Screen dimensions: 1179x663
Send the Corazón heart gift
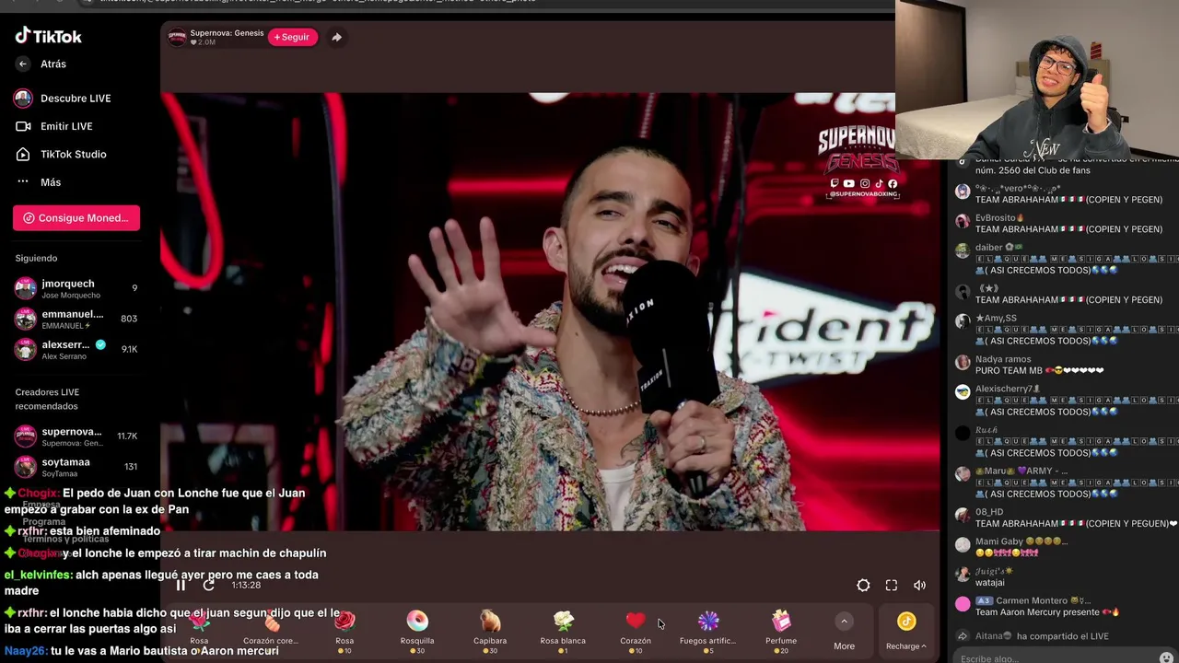pos(636,632)
